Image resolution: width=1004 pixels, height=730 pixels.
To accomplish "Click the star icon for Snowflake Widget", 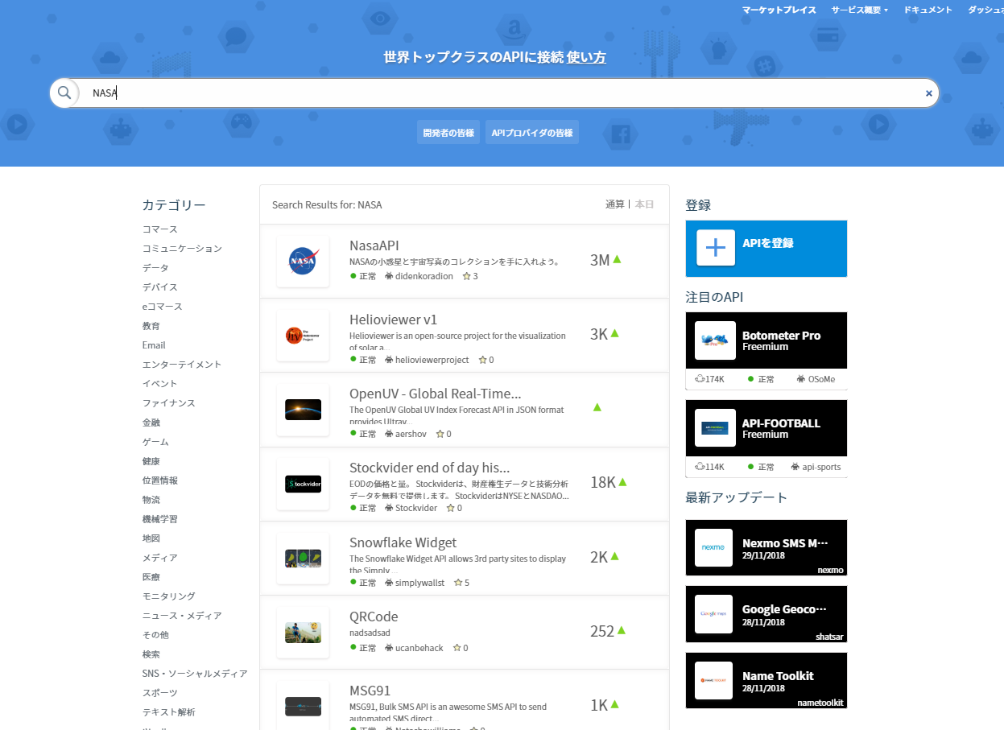I will [458, 583].
